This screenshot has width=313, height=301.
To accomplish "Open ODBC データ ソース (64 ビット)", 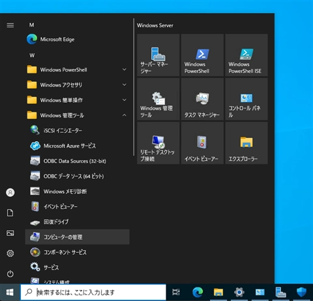I will pyautogui.click(x=78, y=176).
